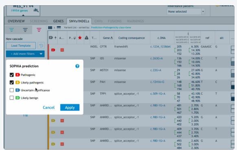The width and height of the screenshot is (237, 150).
Task: Click the sort order link Prediction>Pathogenicity class>Gene
Action: point(111,28)
